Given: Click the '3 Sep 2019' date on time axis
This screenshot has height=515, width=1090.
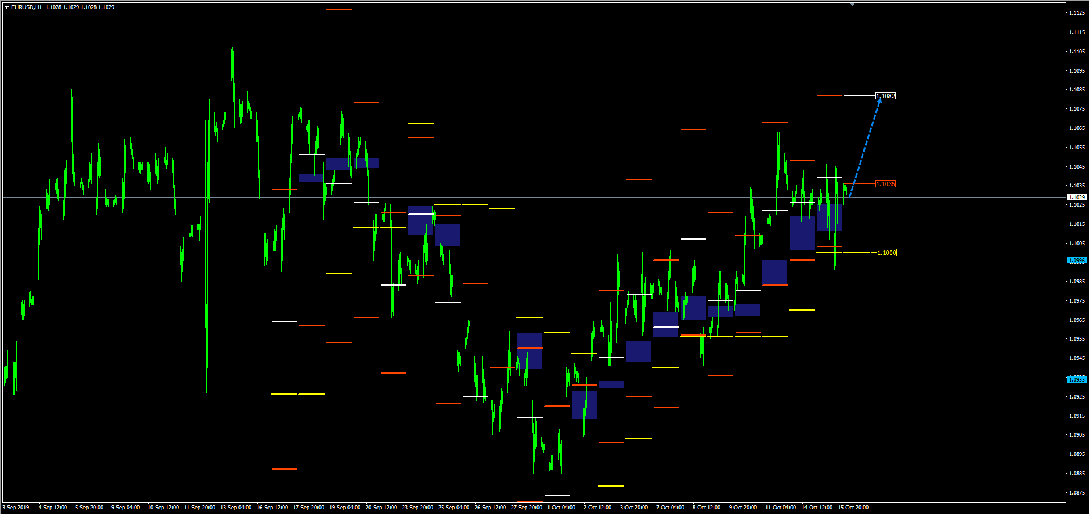Looking at the screenshot, I should click(16, 508).
